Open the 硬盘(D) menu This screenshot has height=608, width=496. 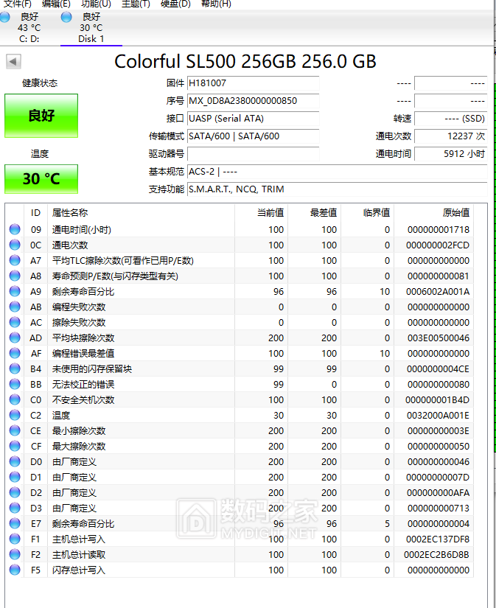pos(175,4)
